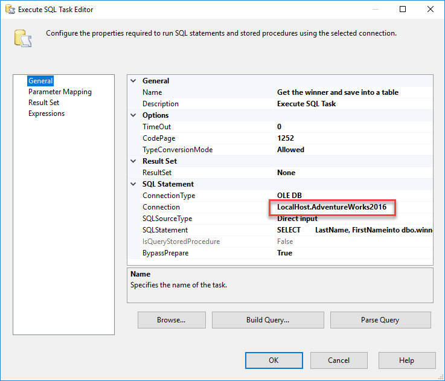Open the Build Query... dialog
The image size is (445, 381).
(267, 320)
